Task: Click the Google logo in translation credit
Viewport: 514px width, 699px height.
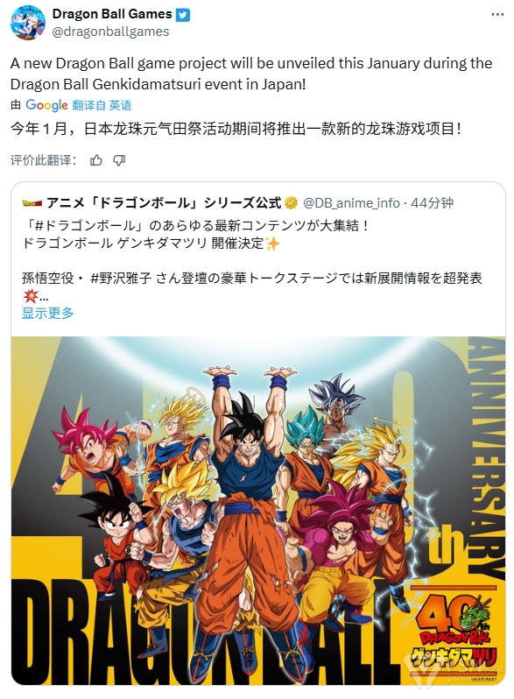Action: click(46, 105)
